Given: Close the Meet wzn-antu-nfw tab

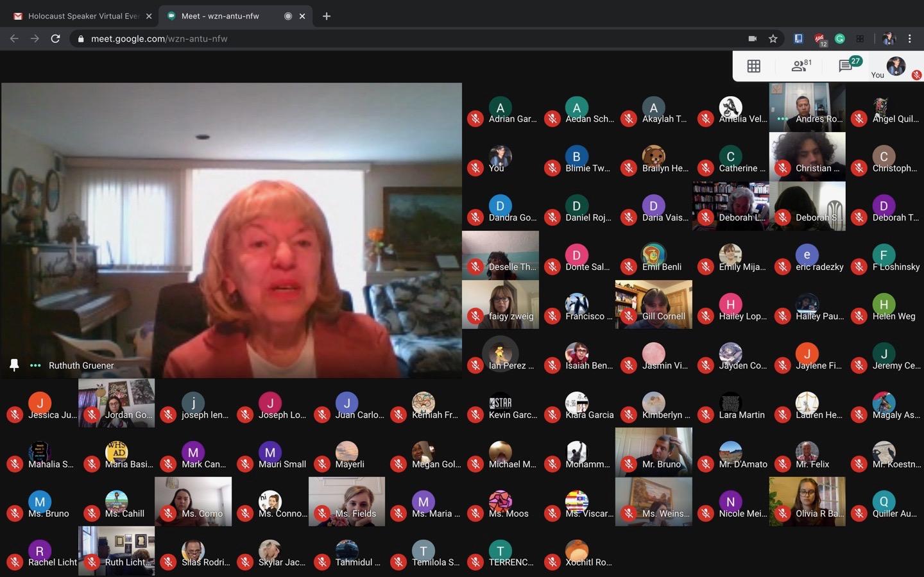Looking at the screenshot, I should [302, 16].
